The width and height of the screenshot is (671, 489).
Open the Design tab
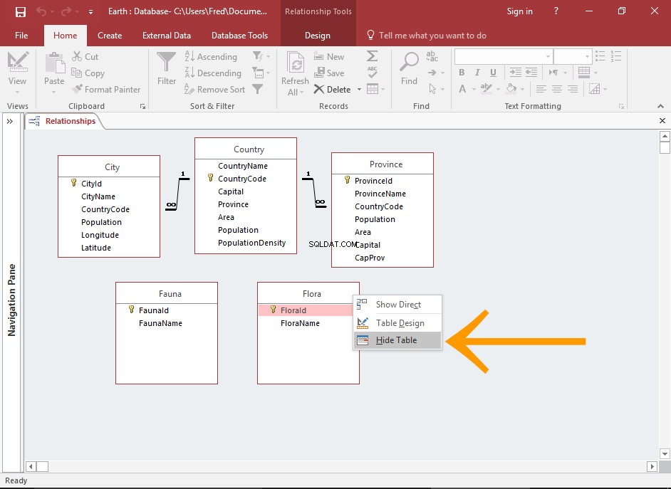pos(318,36)
